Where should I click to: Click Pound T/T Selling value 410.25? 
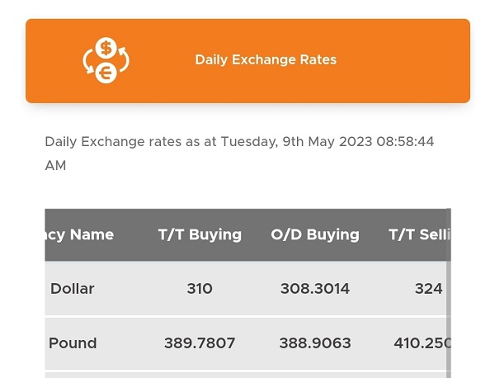[x=422, y=343]
